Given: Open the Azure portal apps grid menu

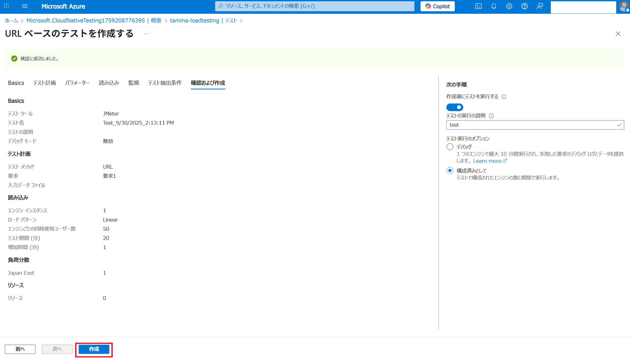Looking at the screenshot, I should pos(6,6).
